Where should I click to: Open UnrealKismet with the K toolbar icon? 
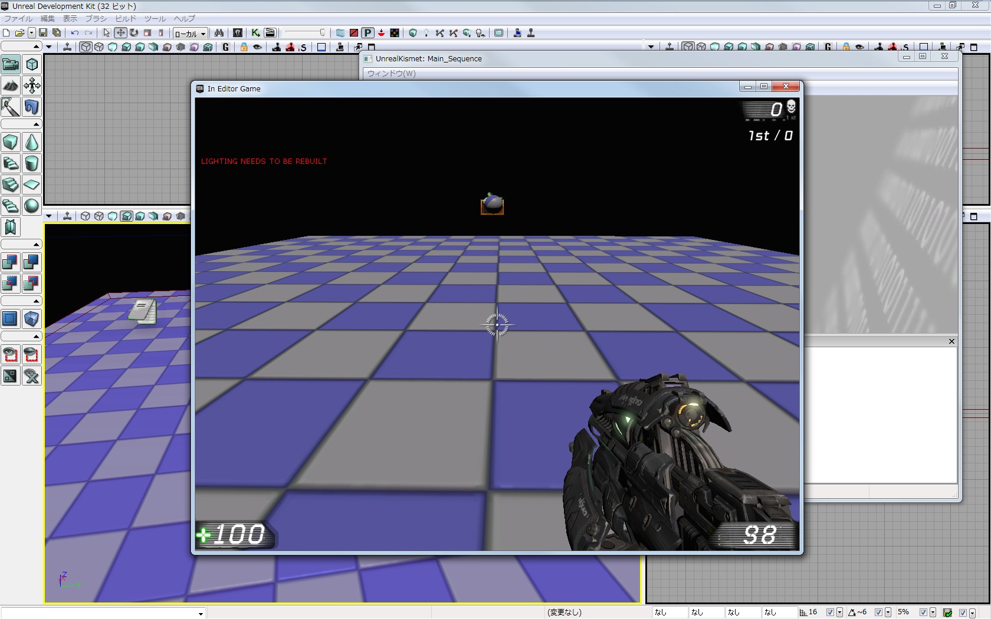255,33
